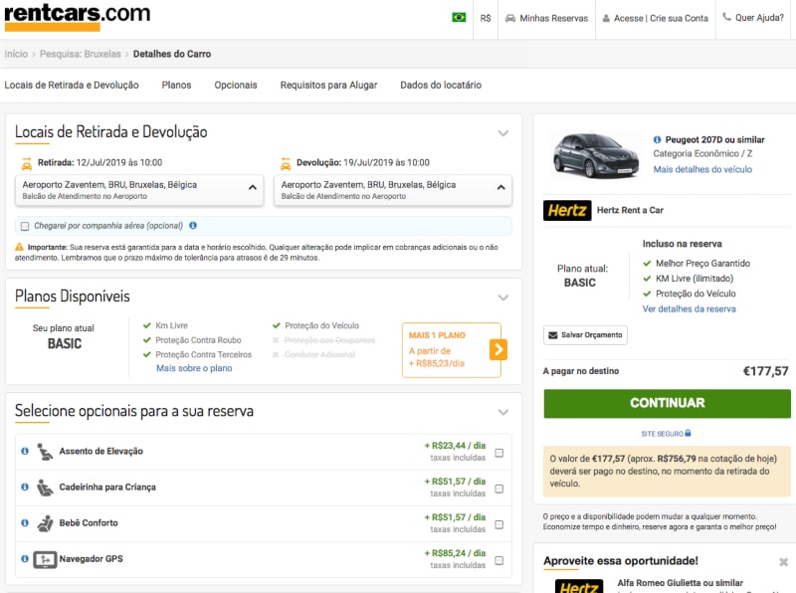Check the Cadeirinha para Criança option
This screenshot has height=593, width=796.
(x=499, y=489)
